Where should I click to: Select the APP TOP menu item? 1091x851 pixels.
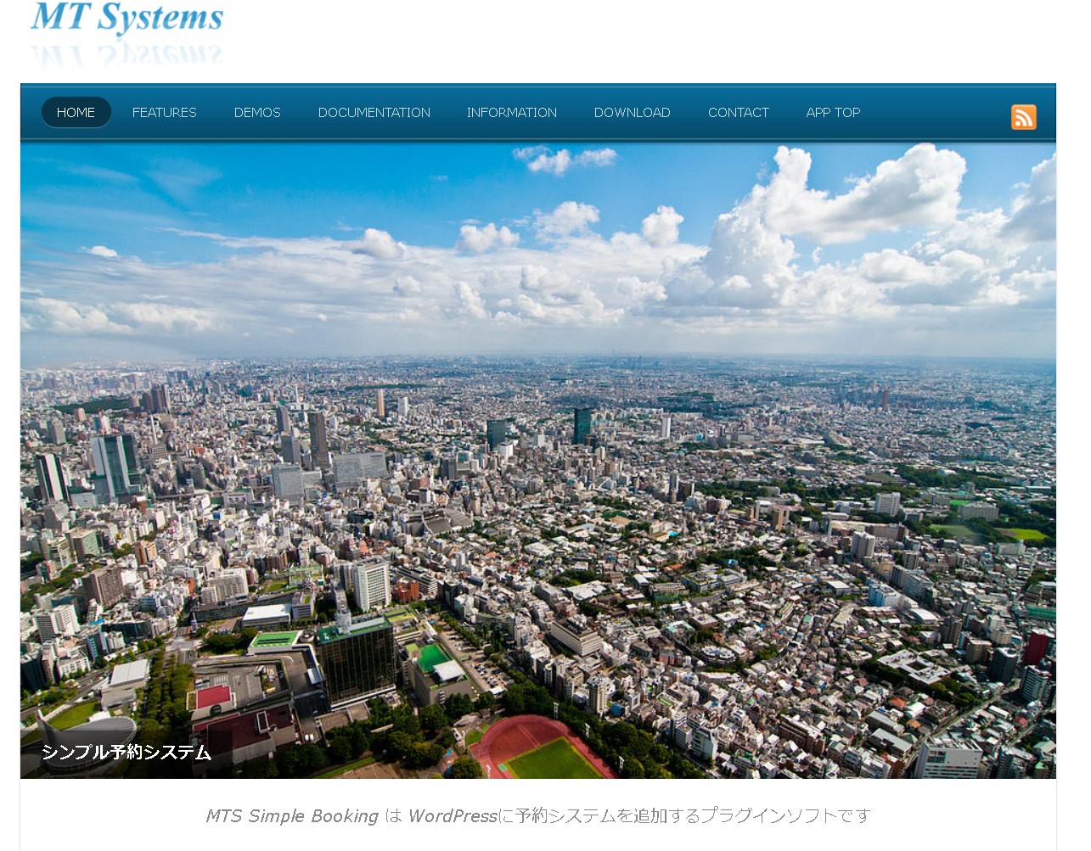tap(833, 113)
